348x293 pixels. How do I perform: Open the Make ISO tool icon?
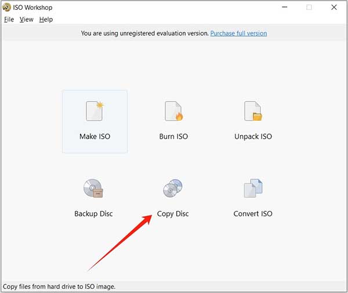pos(95,111)
